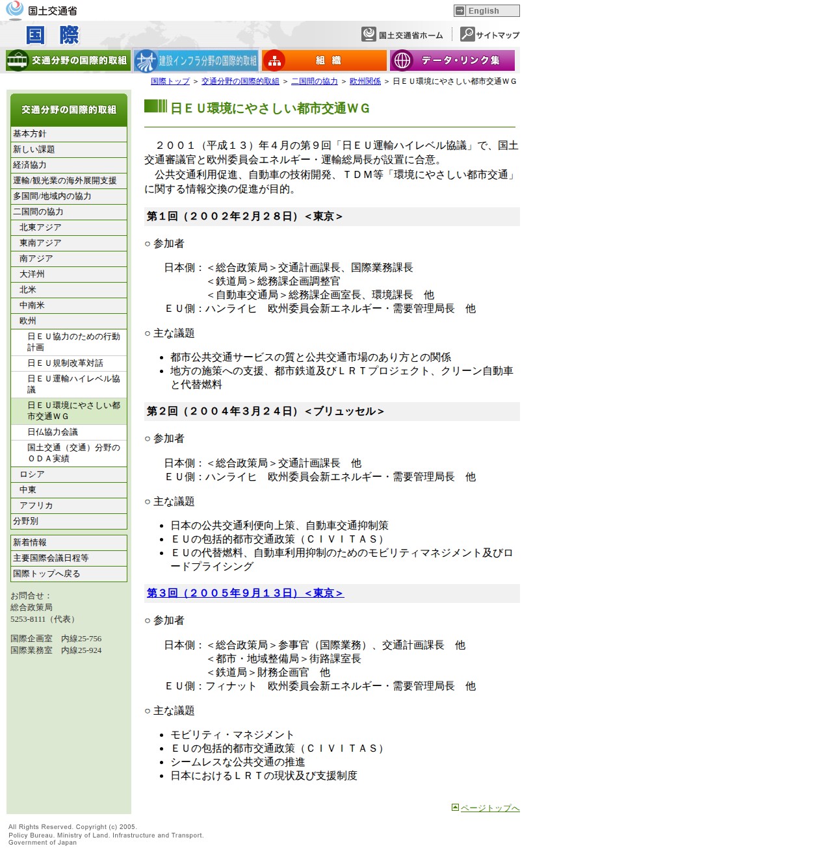Click the 国土交通省 logo icon
Viewport: 832px width, 857px height.
14,10
